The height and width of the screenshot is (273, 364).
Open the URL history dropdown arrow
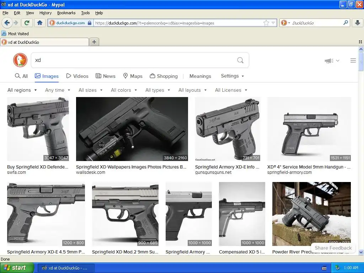coord(273,23)
